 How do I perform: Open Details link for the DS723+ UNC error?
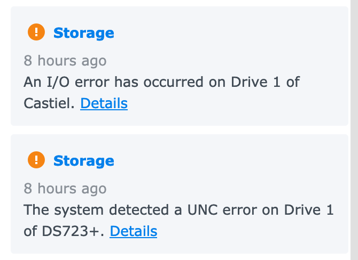pyautogui.click(x=133, y=231)
